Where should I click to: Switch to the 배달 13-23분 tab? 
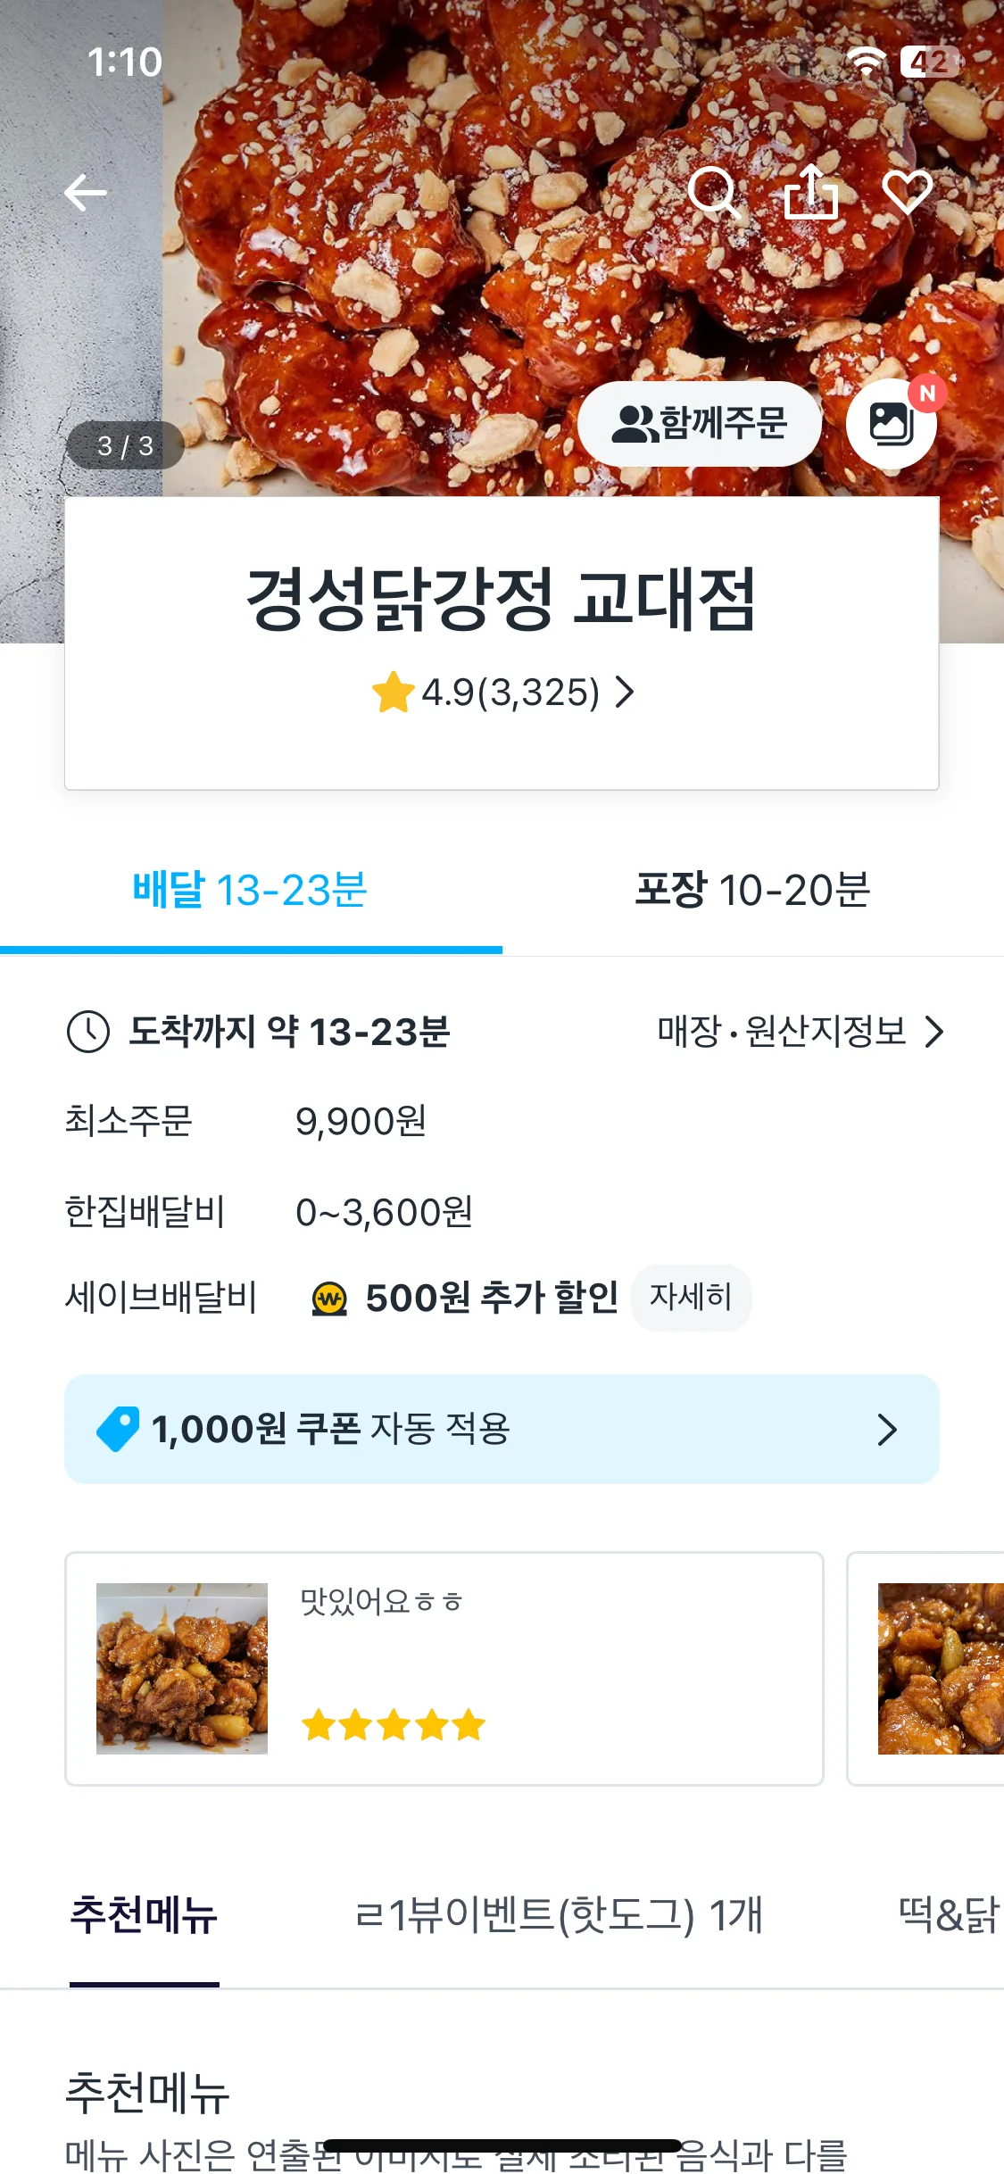tap(250, 890)
